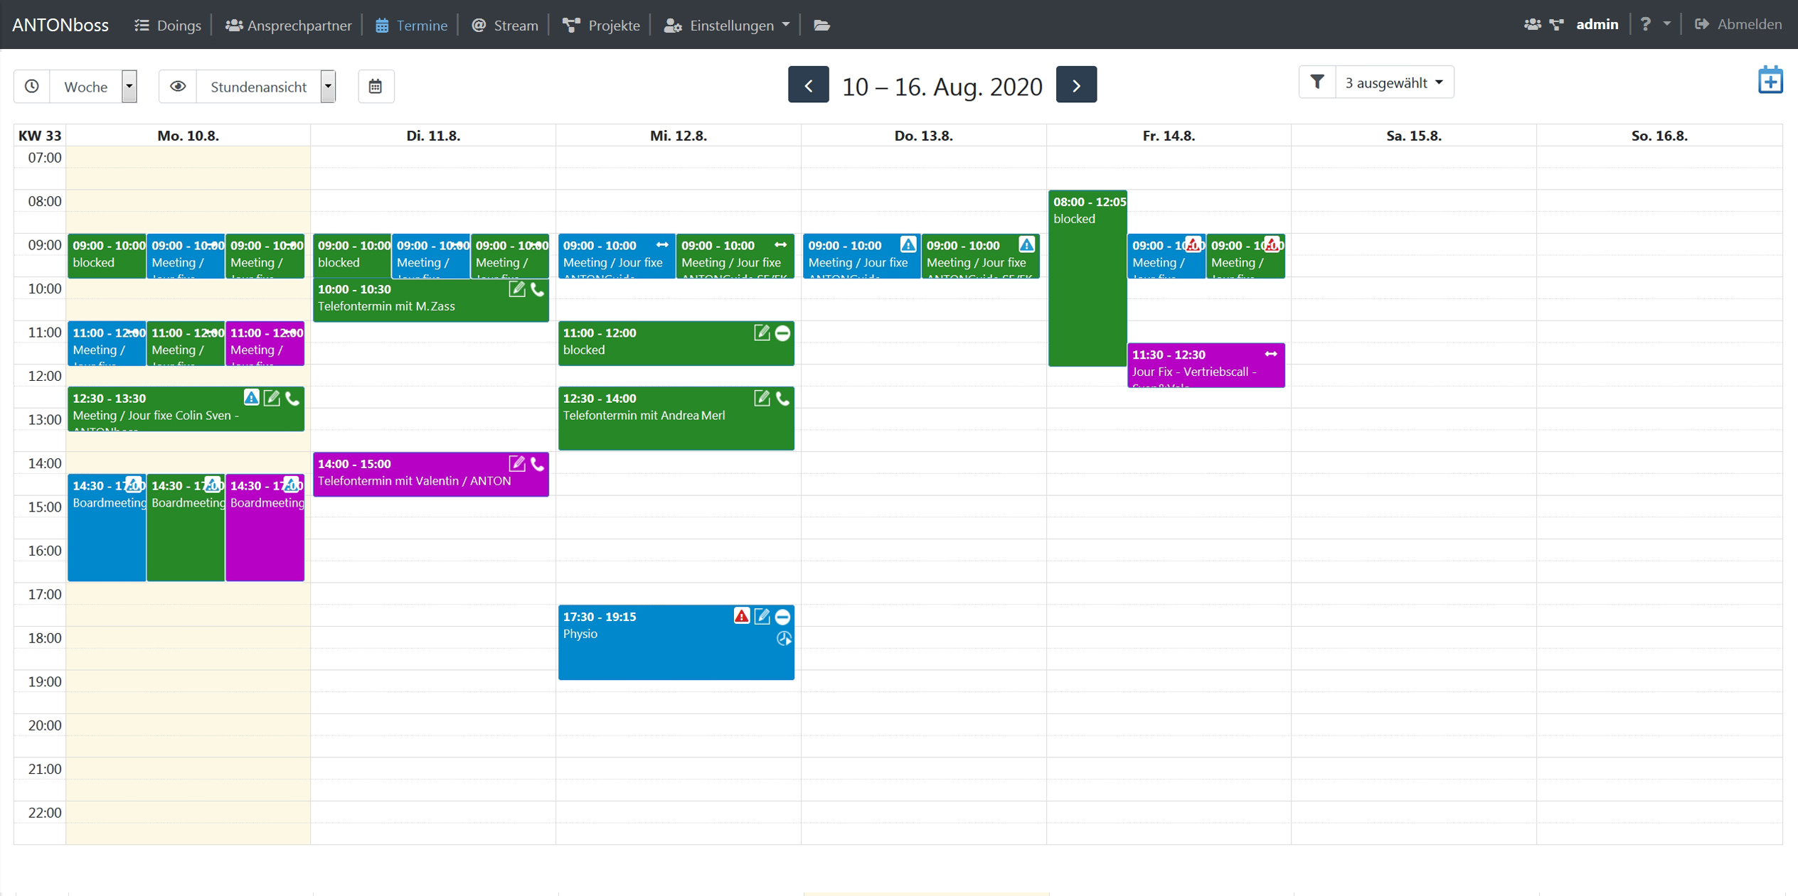
Task: Click the phone icon on the Telefontermin mit Valentin appointment
Action: (538, 464)
